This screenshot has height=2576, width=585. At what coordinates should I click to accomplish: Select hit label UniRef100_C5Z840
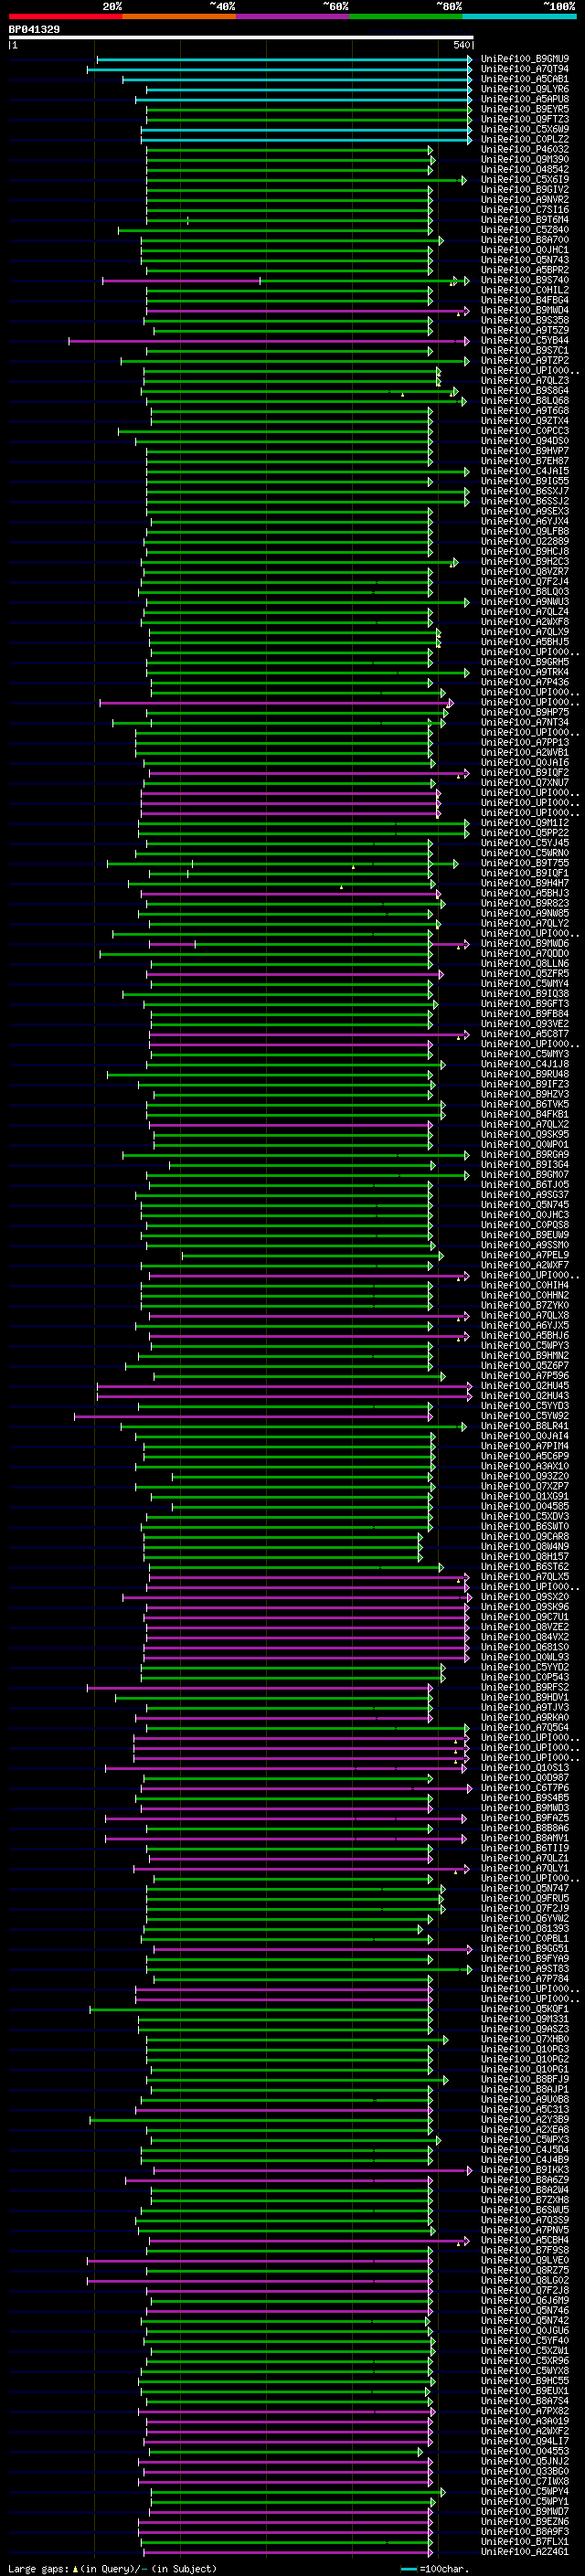(x=525, y=230)
